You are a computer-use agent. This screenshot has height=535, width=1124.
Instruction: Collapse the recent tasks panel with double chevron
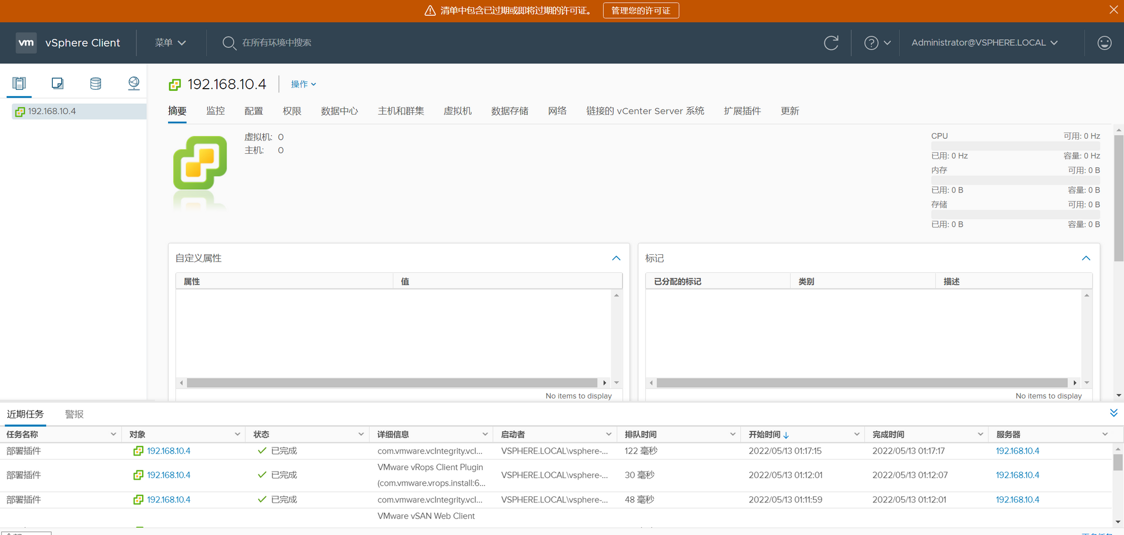pos(1113,413)
